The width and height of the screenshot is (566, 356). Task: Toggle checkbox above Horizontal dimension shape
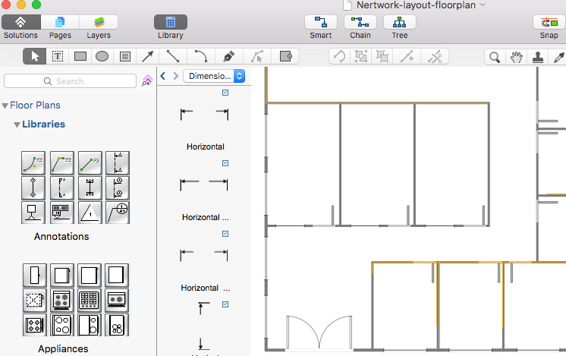(x=225, y=93)
